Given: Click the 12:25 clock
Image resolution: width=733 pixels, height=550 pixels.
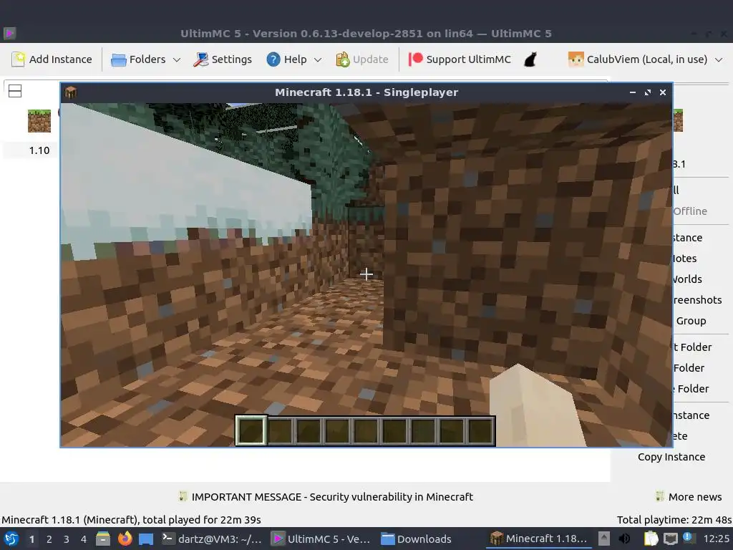Looking at the screenshot, I should pyautogui.click(x=716, y=539).
